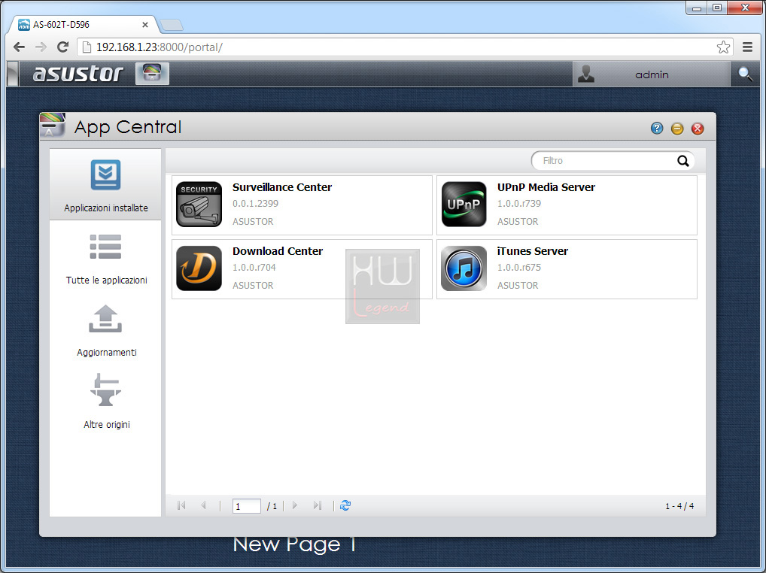Open Download Center app title
This screenshot has height=573, width=766.
coord(278,251)
